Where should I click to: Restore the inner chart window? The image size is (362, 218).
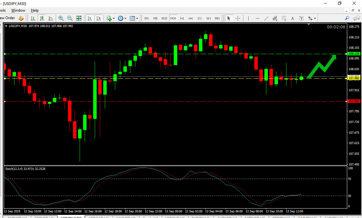pyautogui.click(x=353, y=10)
